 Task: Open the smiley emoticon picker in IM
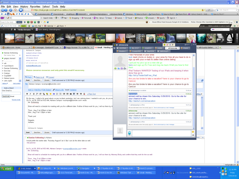pyautogui.click(x=193, y=132)
